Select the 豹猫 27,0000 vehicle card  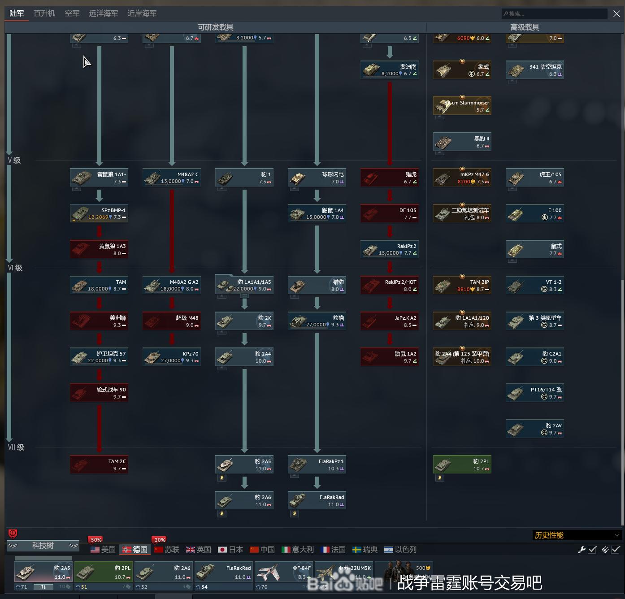(317, 321)
